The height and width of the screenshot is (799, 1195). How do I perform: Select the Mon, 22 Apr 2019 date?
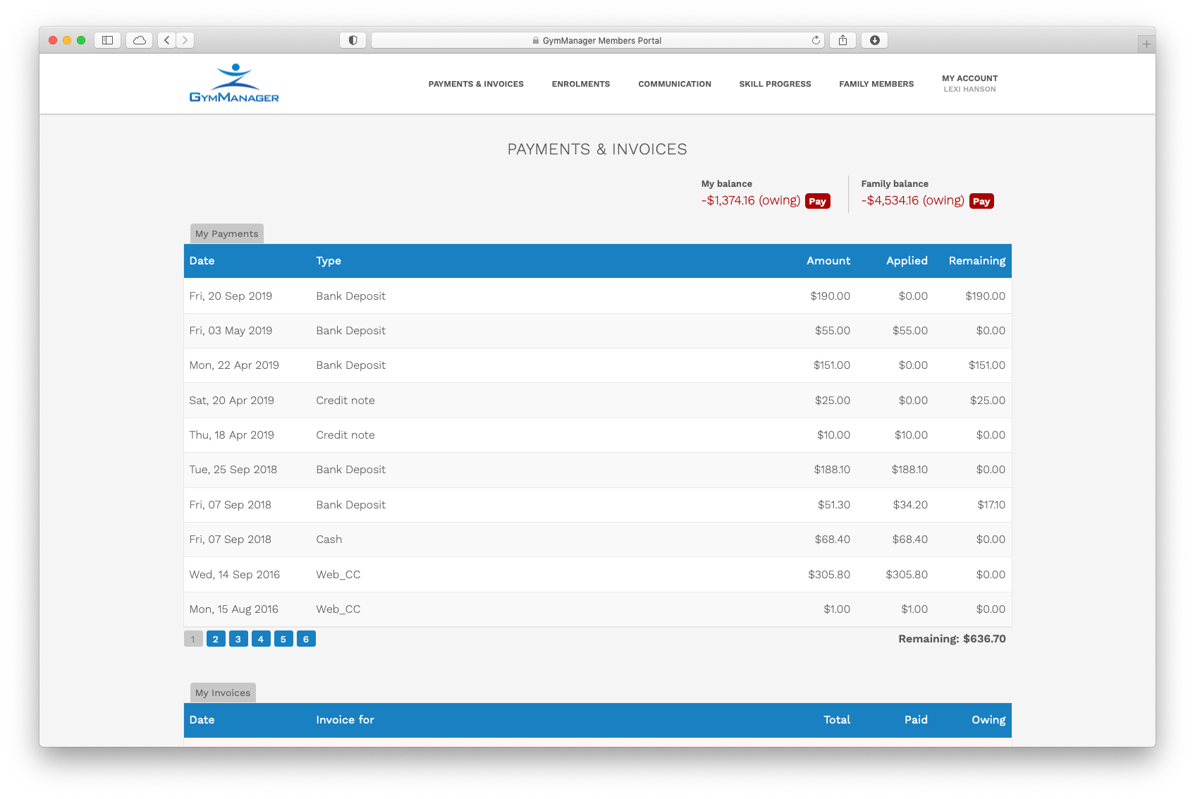click(234, 365)
